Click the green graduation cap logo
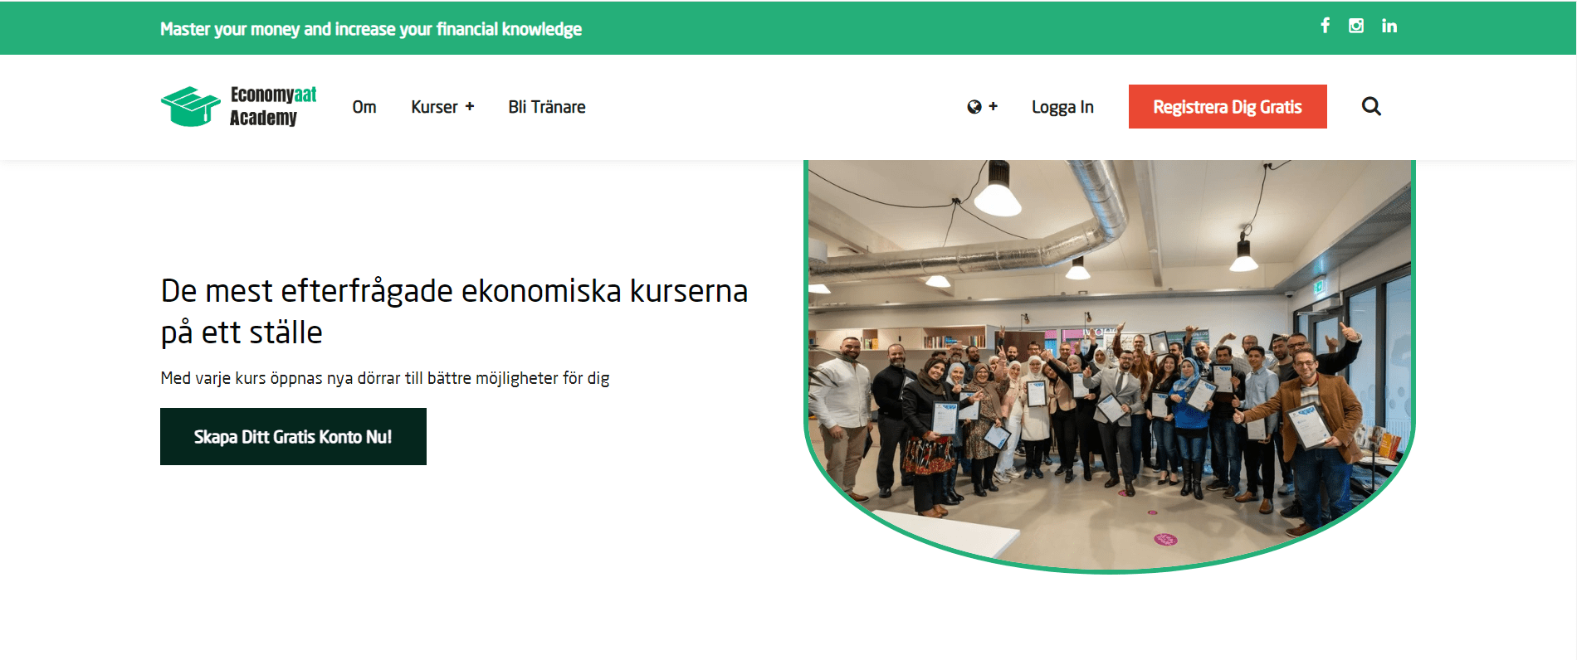The height and width of the screenshot is (660, 1577). click(191, 106)
